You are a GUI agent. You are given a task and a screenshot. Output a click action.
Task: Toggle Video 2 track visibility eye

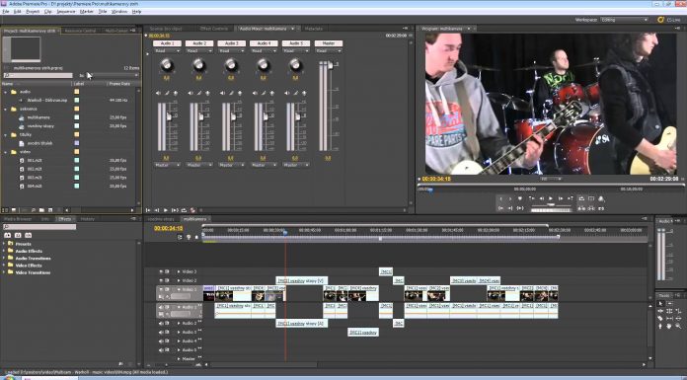click(161, 280)
